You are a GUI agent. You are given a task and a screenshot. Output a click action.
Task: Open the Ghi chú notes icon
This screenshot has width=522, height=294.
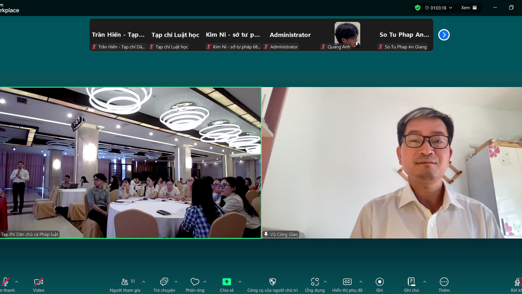[411, 282]
